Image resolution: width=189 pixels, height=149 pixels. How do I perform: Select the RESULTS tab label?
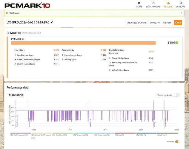[x=168, y=7]
